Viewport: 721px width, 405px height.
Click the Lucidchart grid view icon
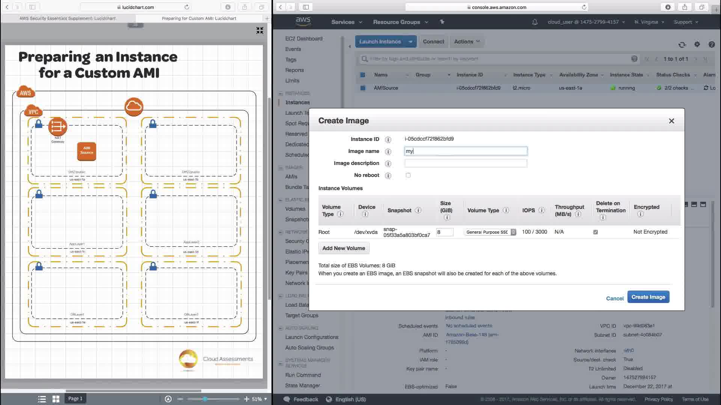click(56, 399)
